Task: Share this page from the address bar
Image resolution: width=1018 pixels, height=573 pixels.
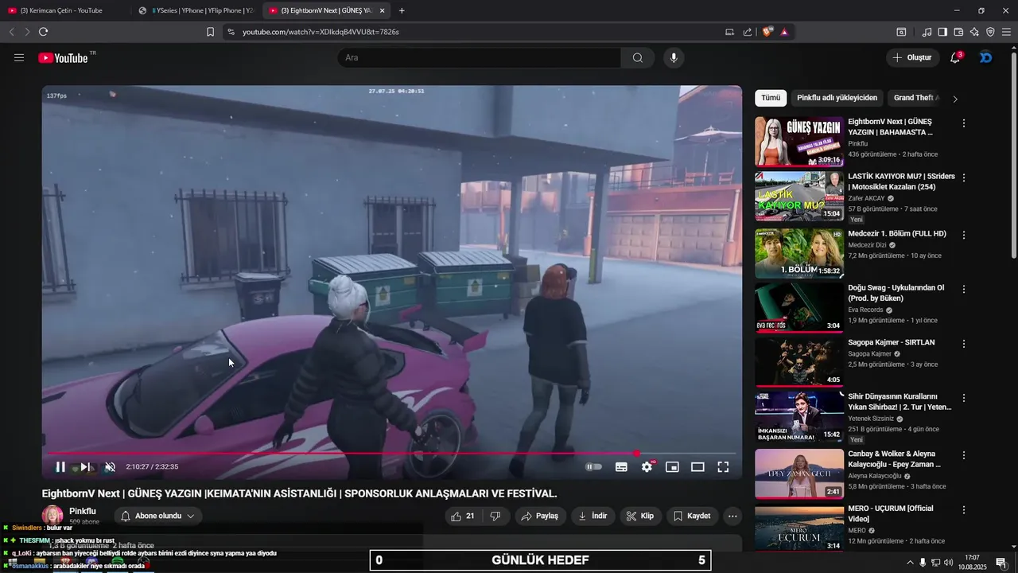Action: (x=748, y=32)
